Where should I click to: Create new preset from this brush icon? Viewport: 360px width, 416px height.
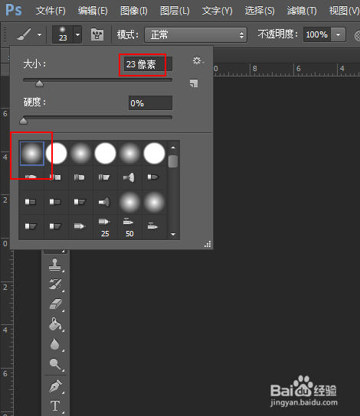194,83
